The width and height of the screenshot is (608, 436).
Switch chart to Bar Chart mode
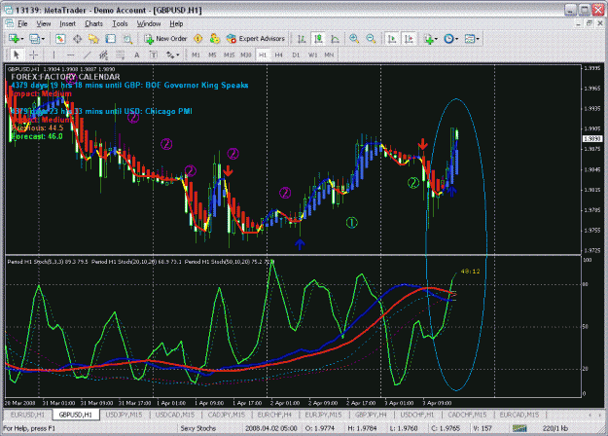tap(302, 39)
